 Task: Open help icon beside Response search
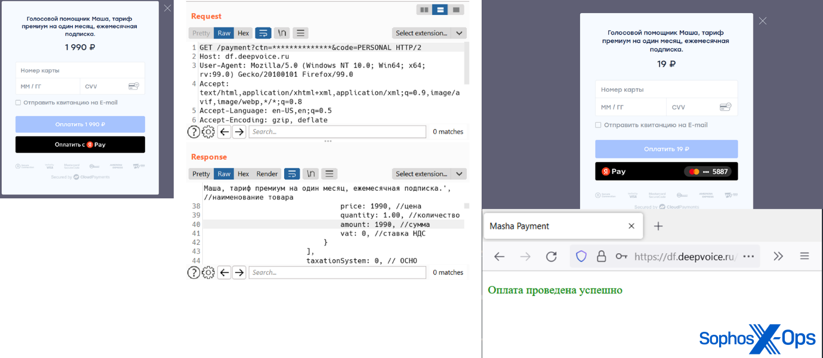193,273
